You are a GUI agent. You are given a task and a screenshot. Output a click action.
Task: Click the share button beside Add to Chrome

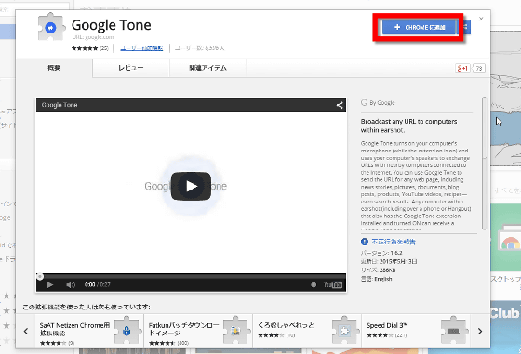pyautogui.click(x=465, y=27)
